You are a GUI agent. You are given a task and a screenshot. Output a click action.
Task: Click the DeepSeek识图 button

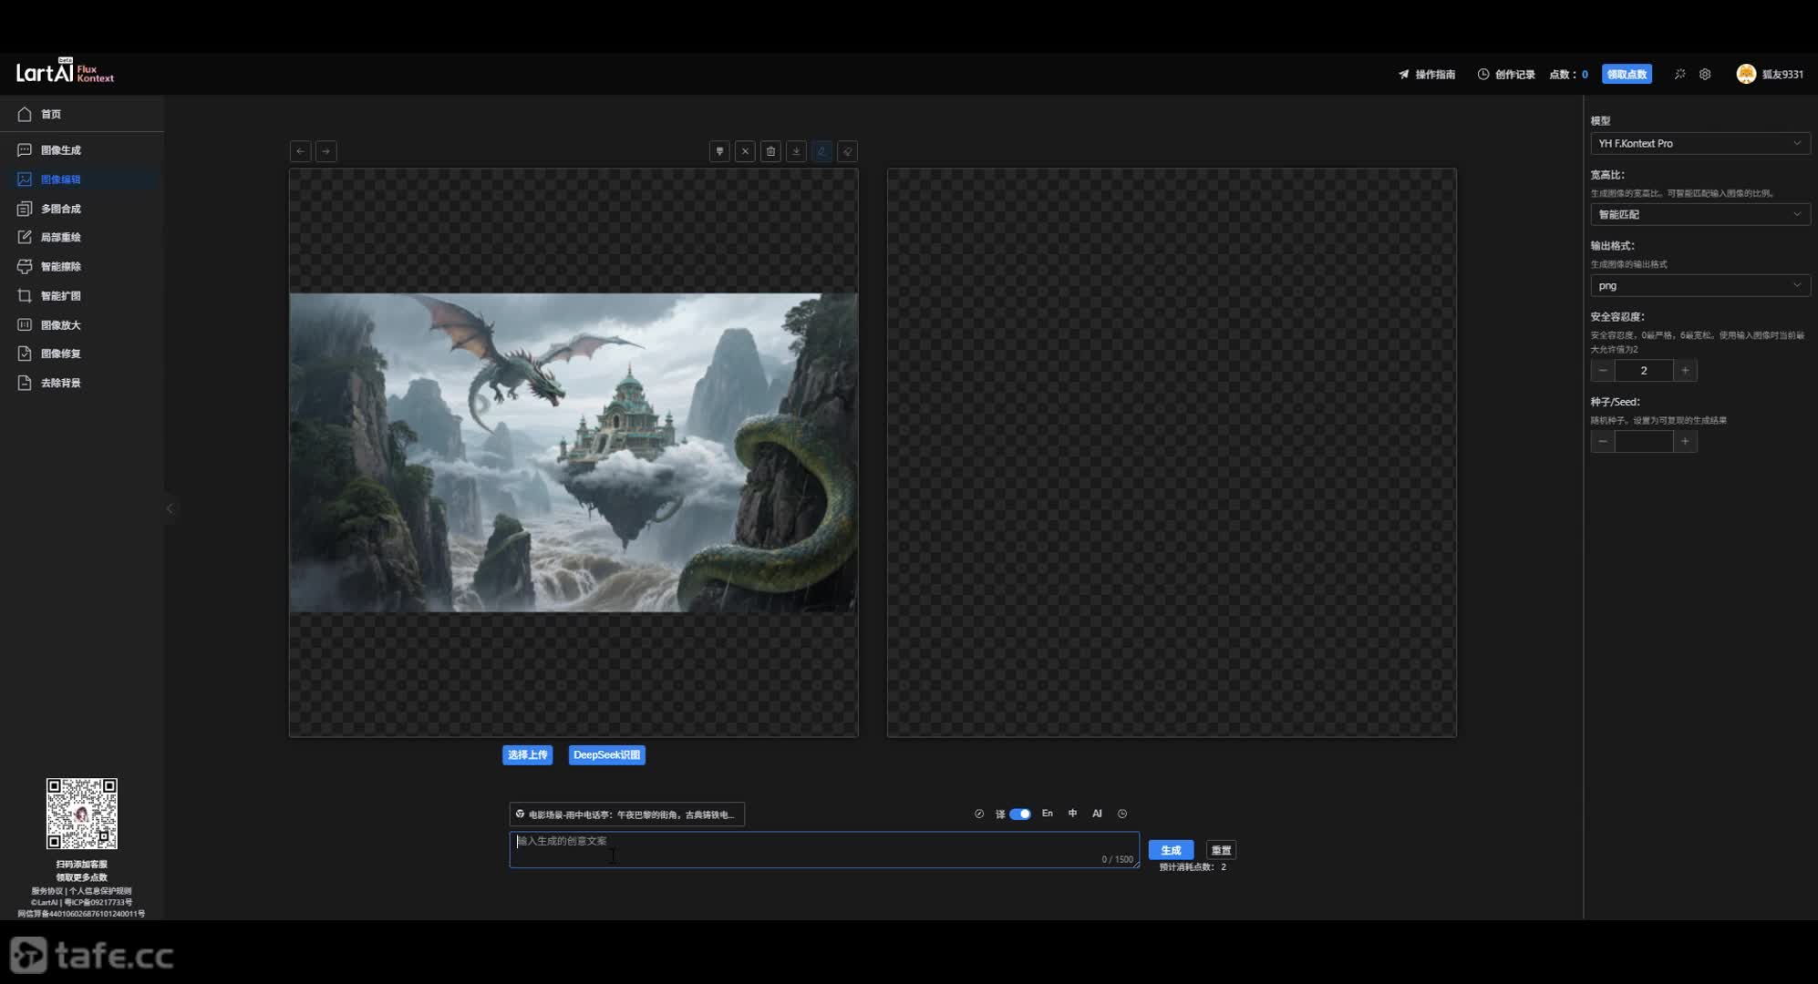[606, 754]
